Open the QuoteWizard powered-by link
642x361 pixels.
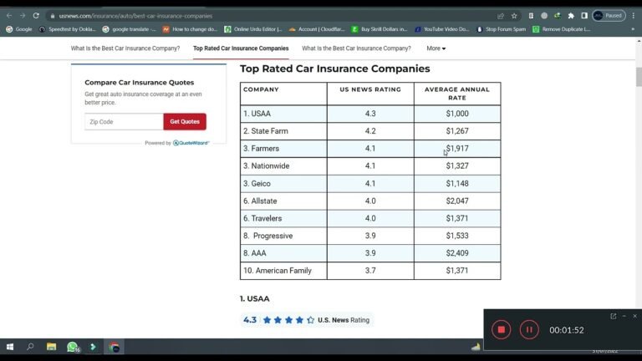pyautogui.click(x=191, y=143)
